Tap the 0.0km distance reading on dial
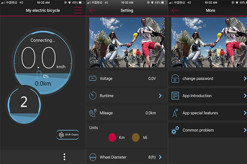The image size is (247, 164). 43,84
